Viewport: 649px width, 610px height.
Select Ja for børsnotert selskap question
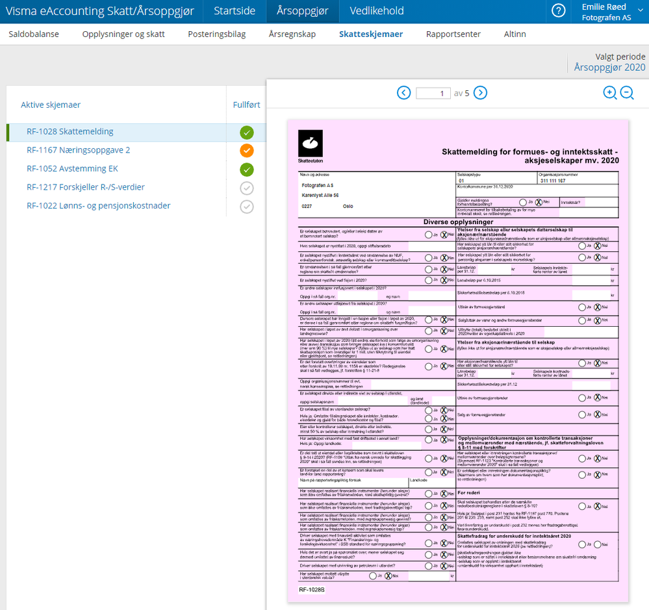[428, 235]
